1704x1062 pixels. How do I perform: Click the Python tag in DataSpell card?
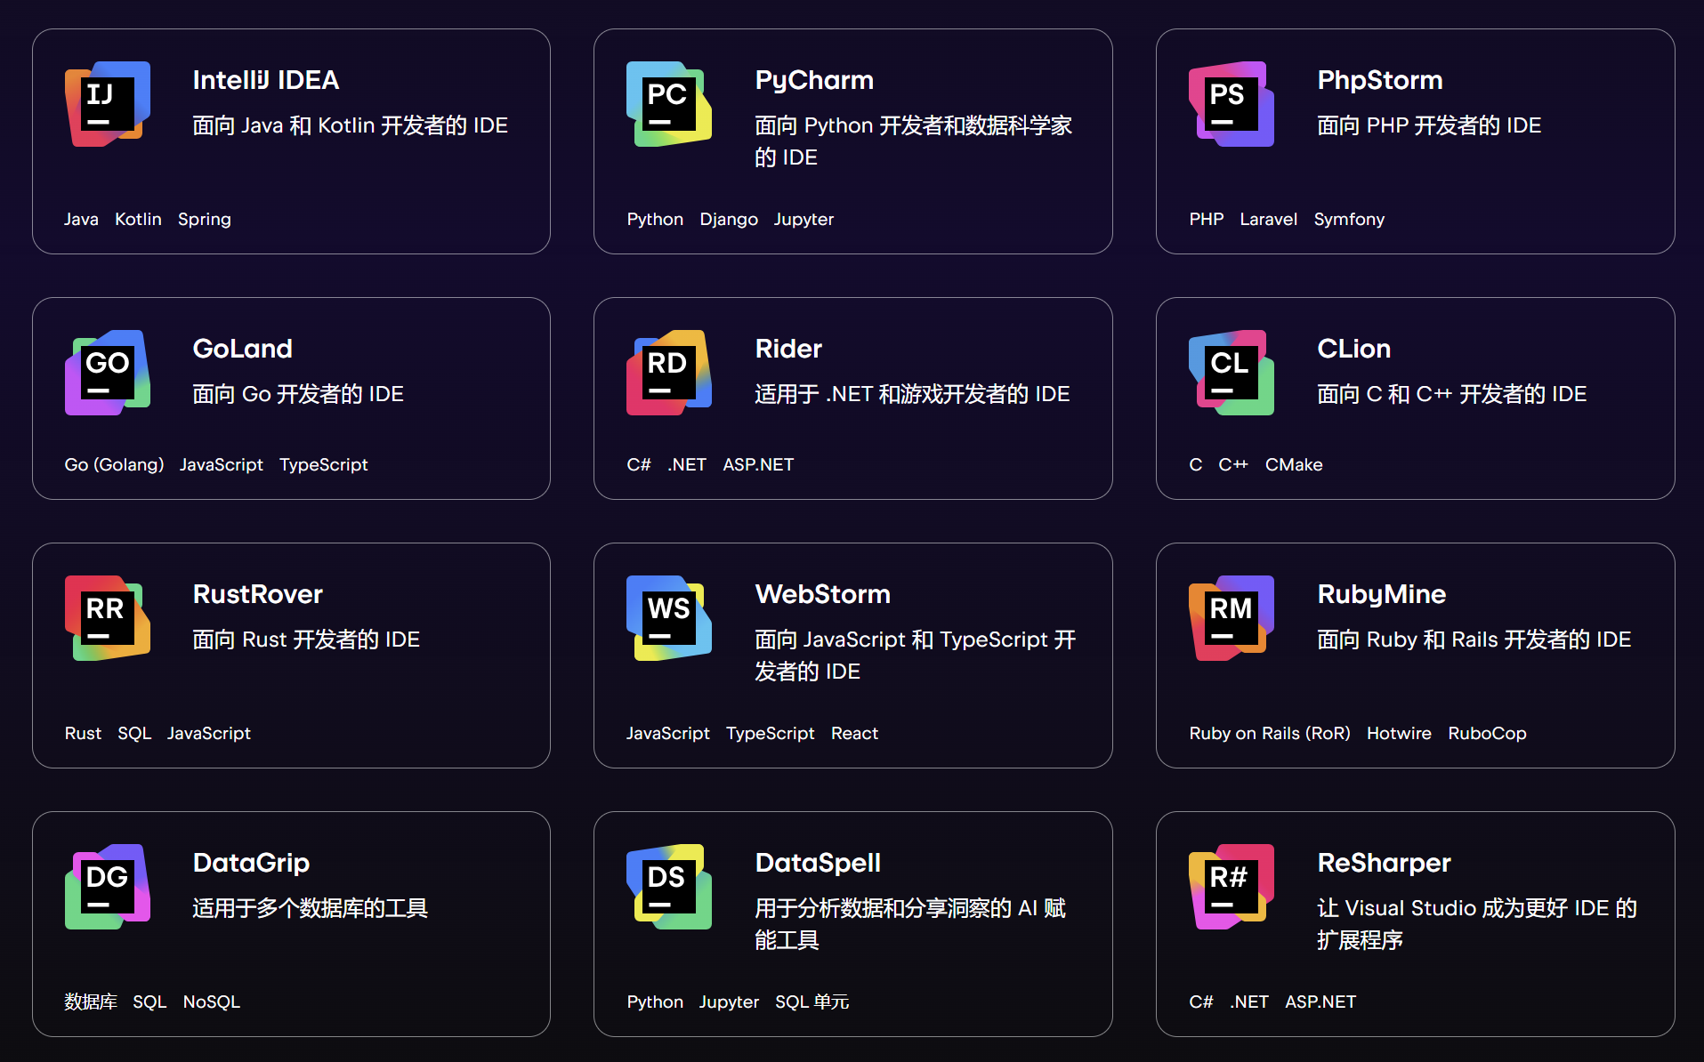655,1002
